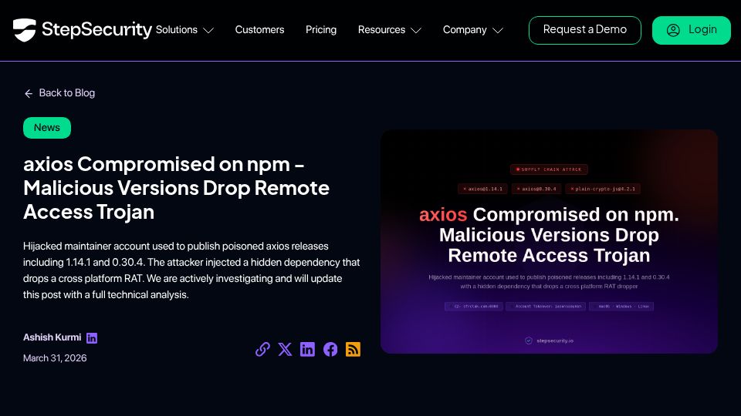This screenshot has width=741, height=416.
Task: Click the Supply Chain Attack badge in image
Action: click(549, 169)
